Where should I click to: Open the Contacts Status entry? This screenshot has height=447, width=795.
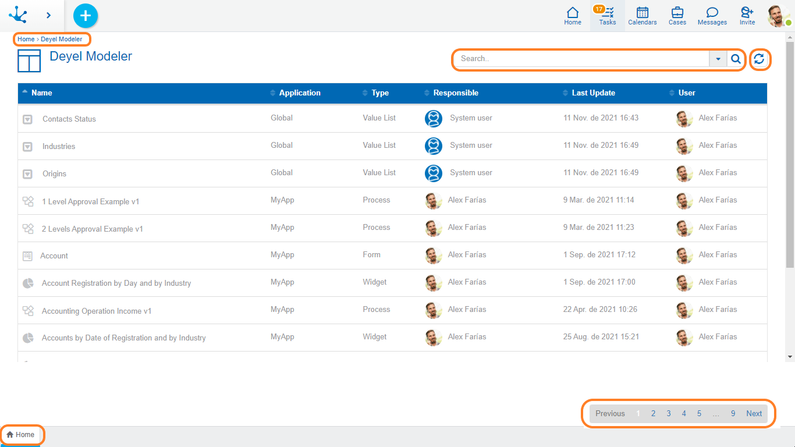(x=69, y=119)
